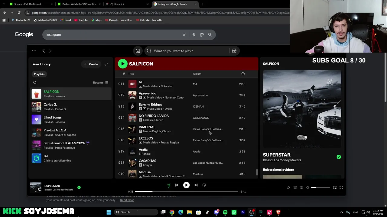Toggle shuffle playback
387x217 pixels.
point(168,185)
